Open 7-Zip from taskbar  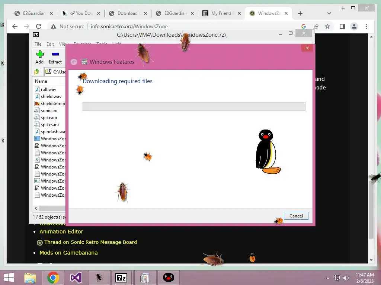click(x=122, y=278)
